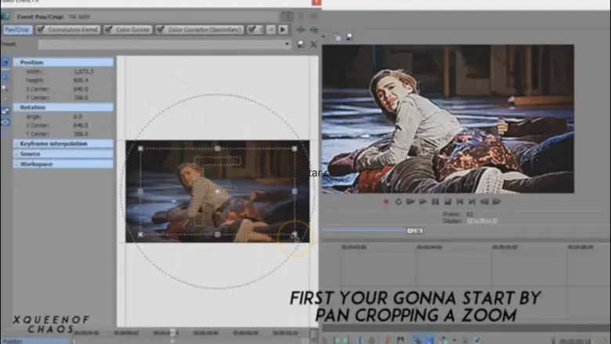Viewport: 611px width, 344px height.
Task: Select the normal edit tool icon
Action: 5,62
